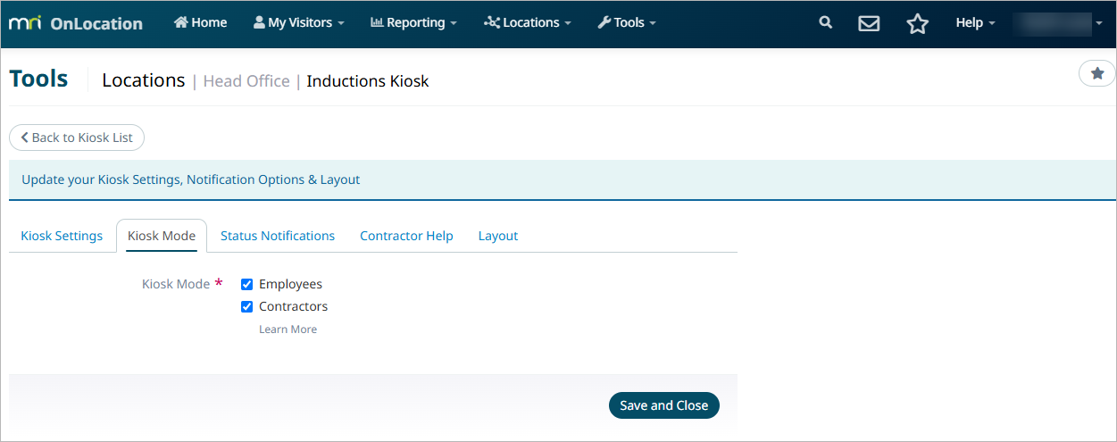Click the round star bookmark button

(1097, 73)
